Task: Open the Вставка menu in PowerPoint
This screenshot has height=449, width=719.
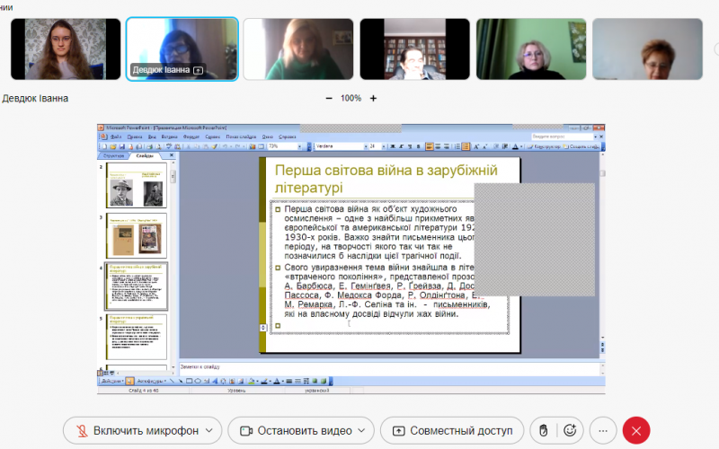Action: (x=165, y=136)
